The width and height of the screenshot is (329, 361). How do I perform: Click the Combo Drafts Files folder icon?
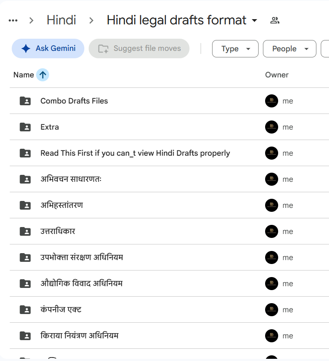(x=25, y=101)
